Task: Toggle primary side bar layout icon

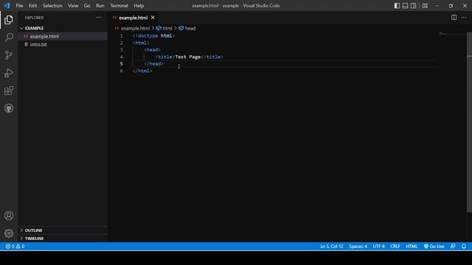Action: (397, 6)
